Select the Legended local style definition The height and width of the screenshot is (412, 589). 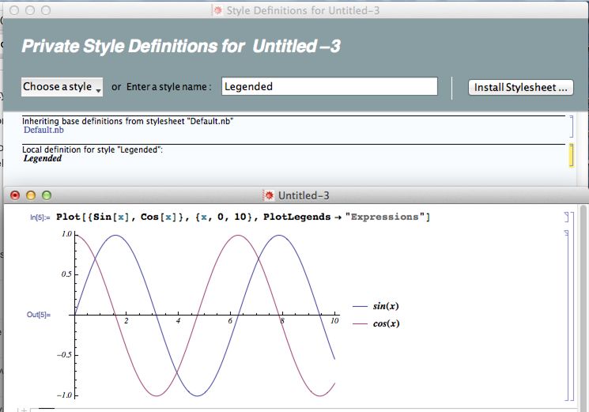click(43, 158)
